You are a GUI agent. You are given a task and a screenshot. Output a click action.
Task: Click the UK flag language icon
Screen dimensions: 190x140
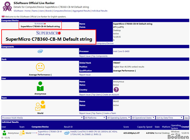(x=3, y=16)
